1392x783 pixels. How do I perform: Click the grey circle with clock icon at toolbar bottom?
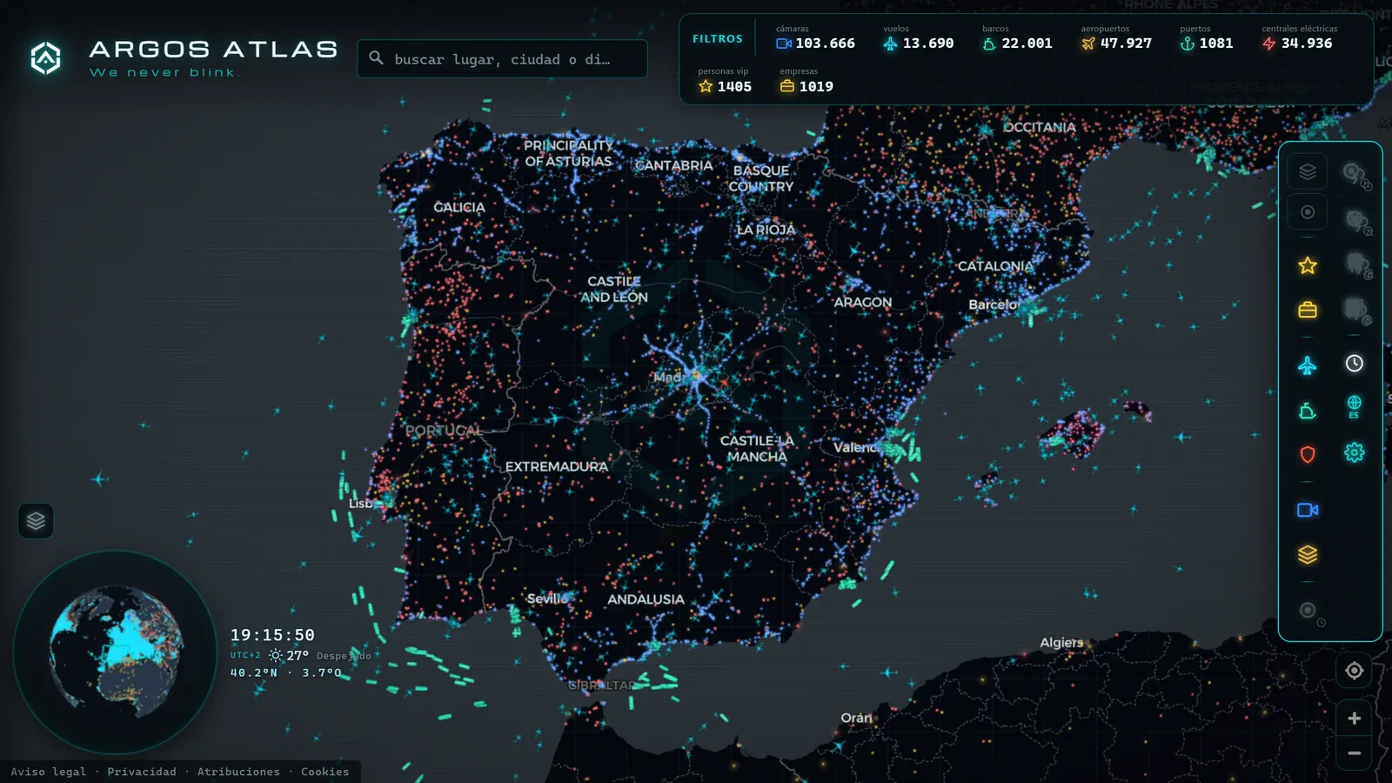click(x=1309, y=612)
